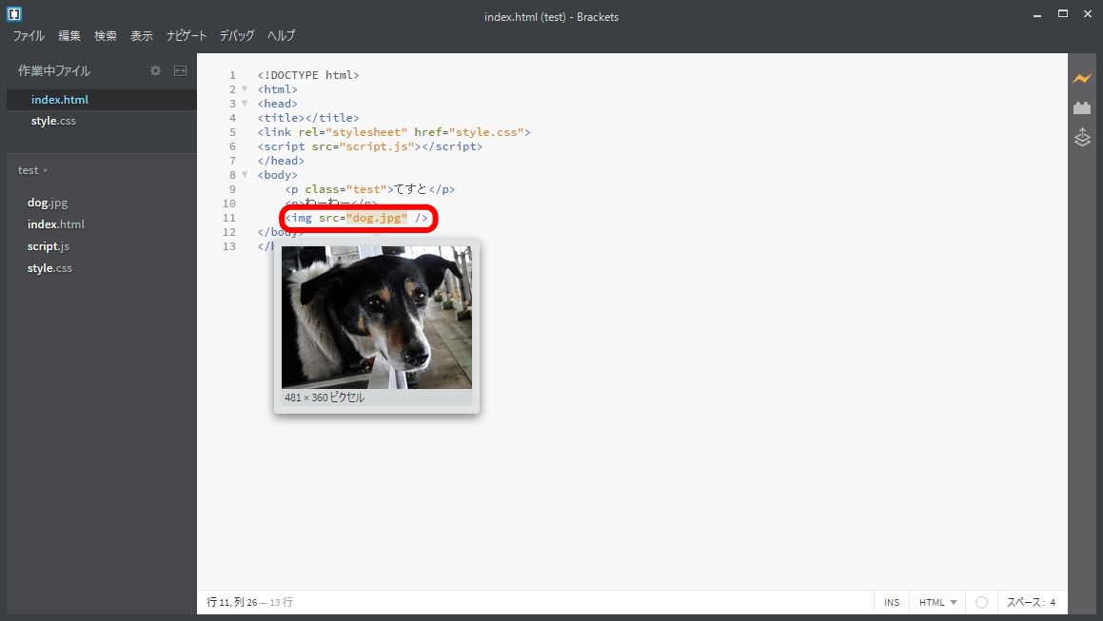Open the デバッグ menu
Image resolution: width=1103 pixels, height=621 pixels.
[x=237, y=36]
